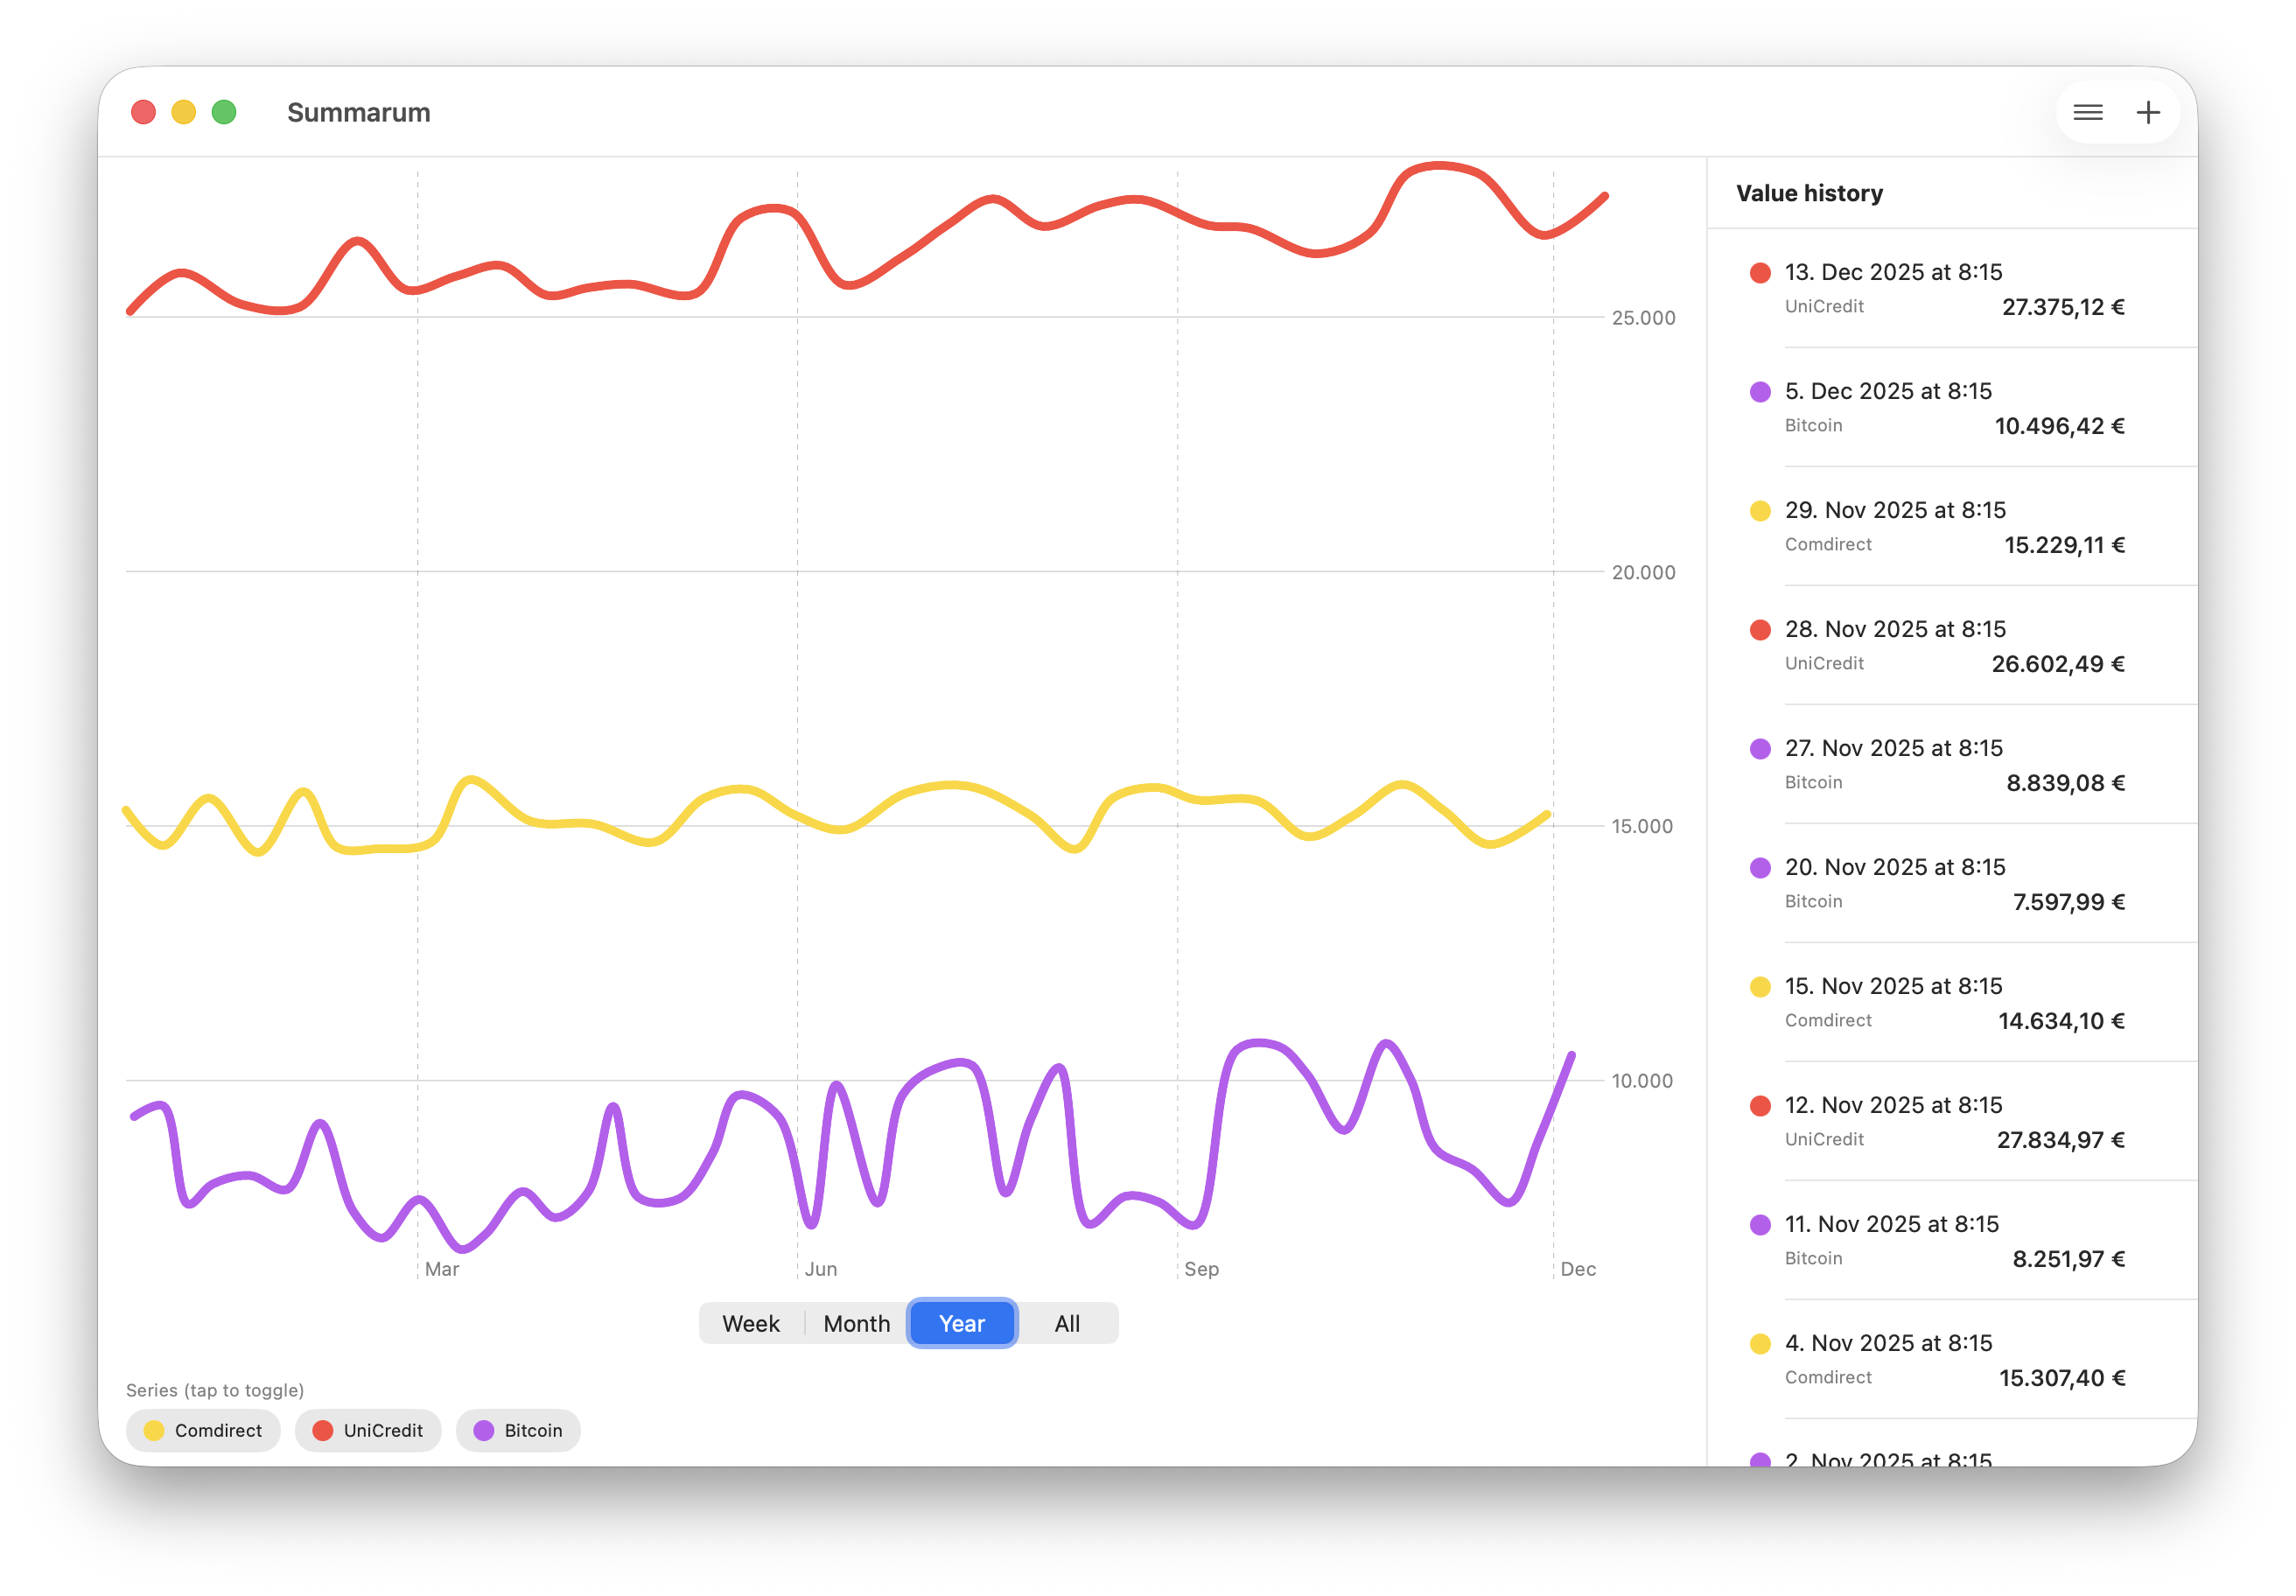Screen dimensions: 2296x1596
Task: Select the All time range
Action: [x=1067, y=1322]
